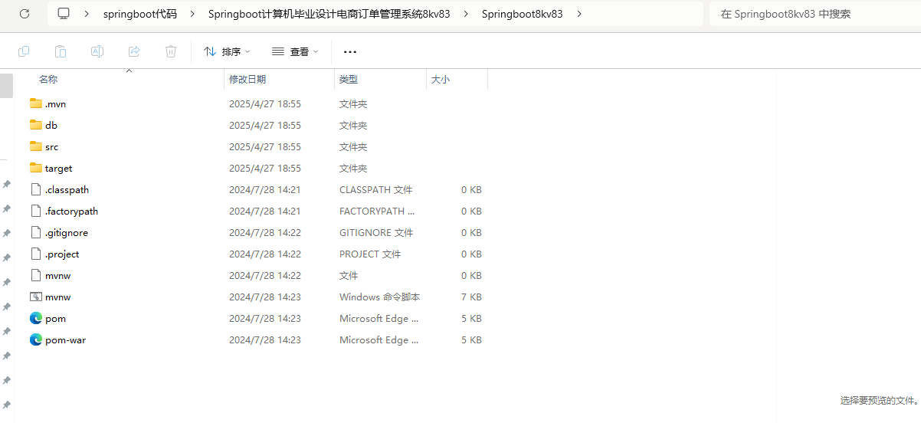Click the left navigation pane scrollbar
921x423 pixels.
tap(6, 86)
